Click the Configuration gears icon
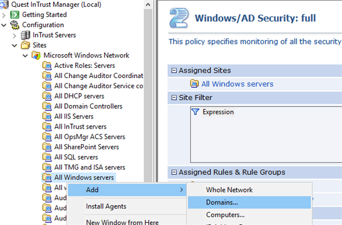Screen dimensions: 342x225 (15, 25)
